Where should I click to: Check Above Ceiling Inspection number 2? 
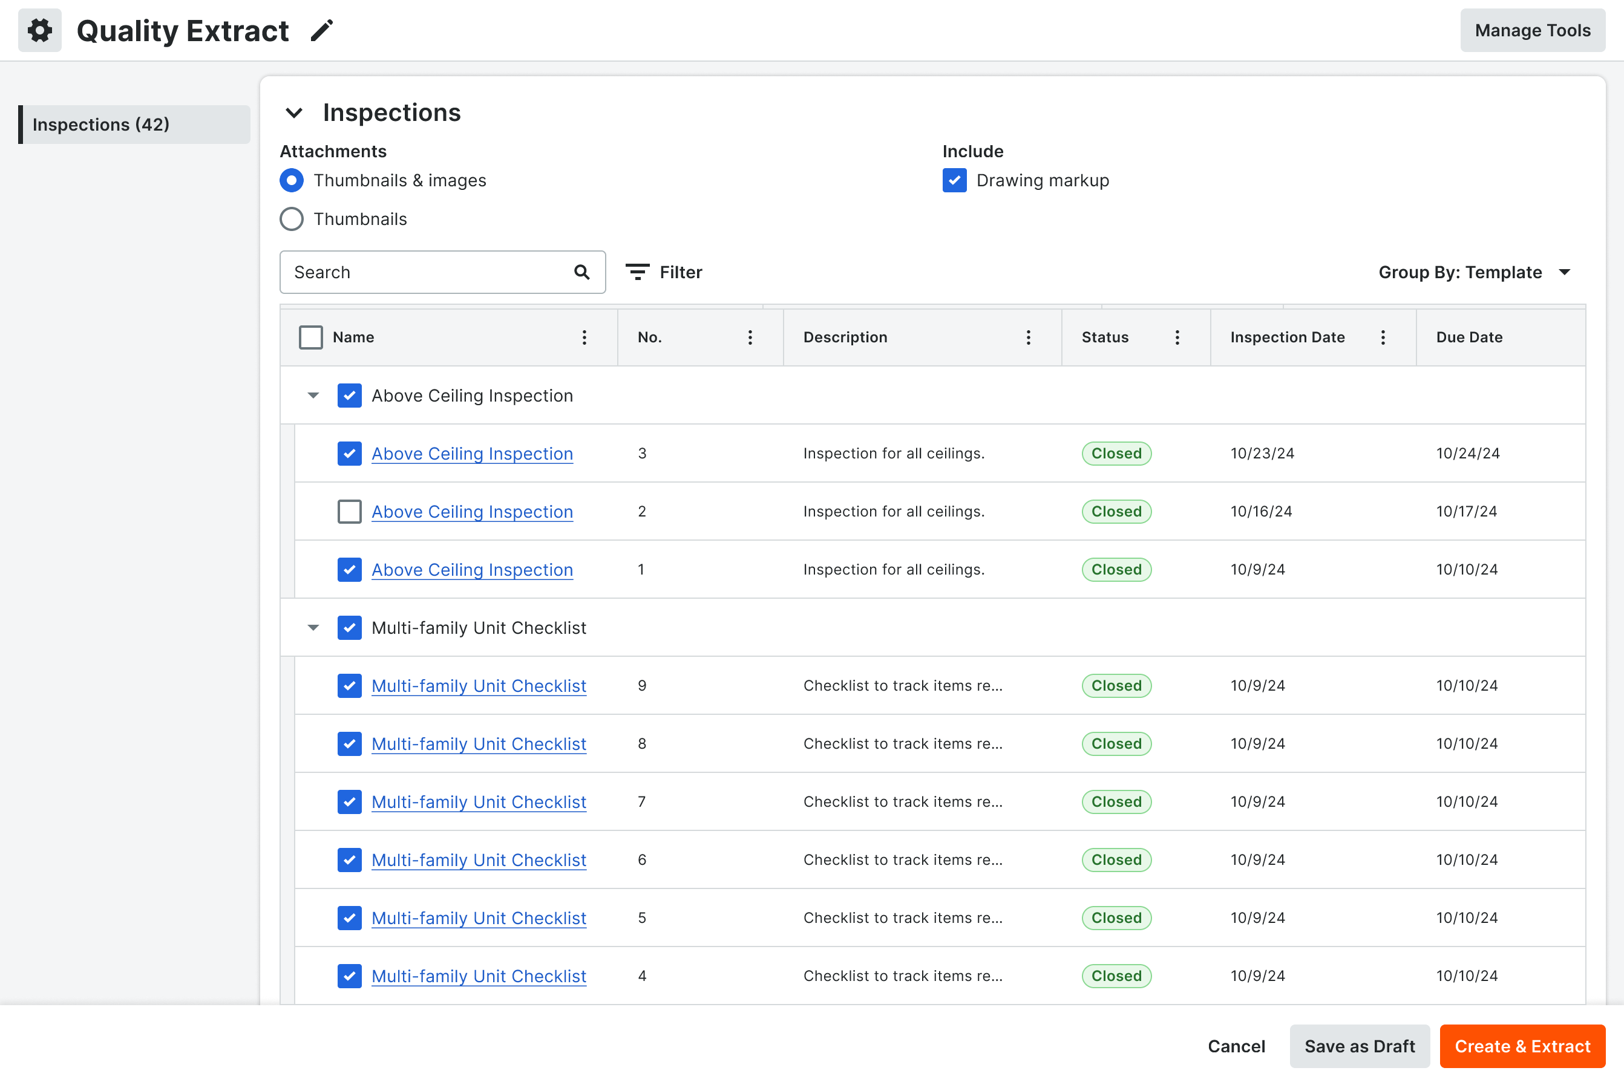(349, 512)
